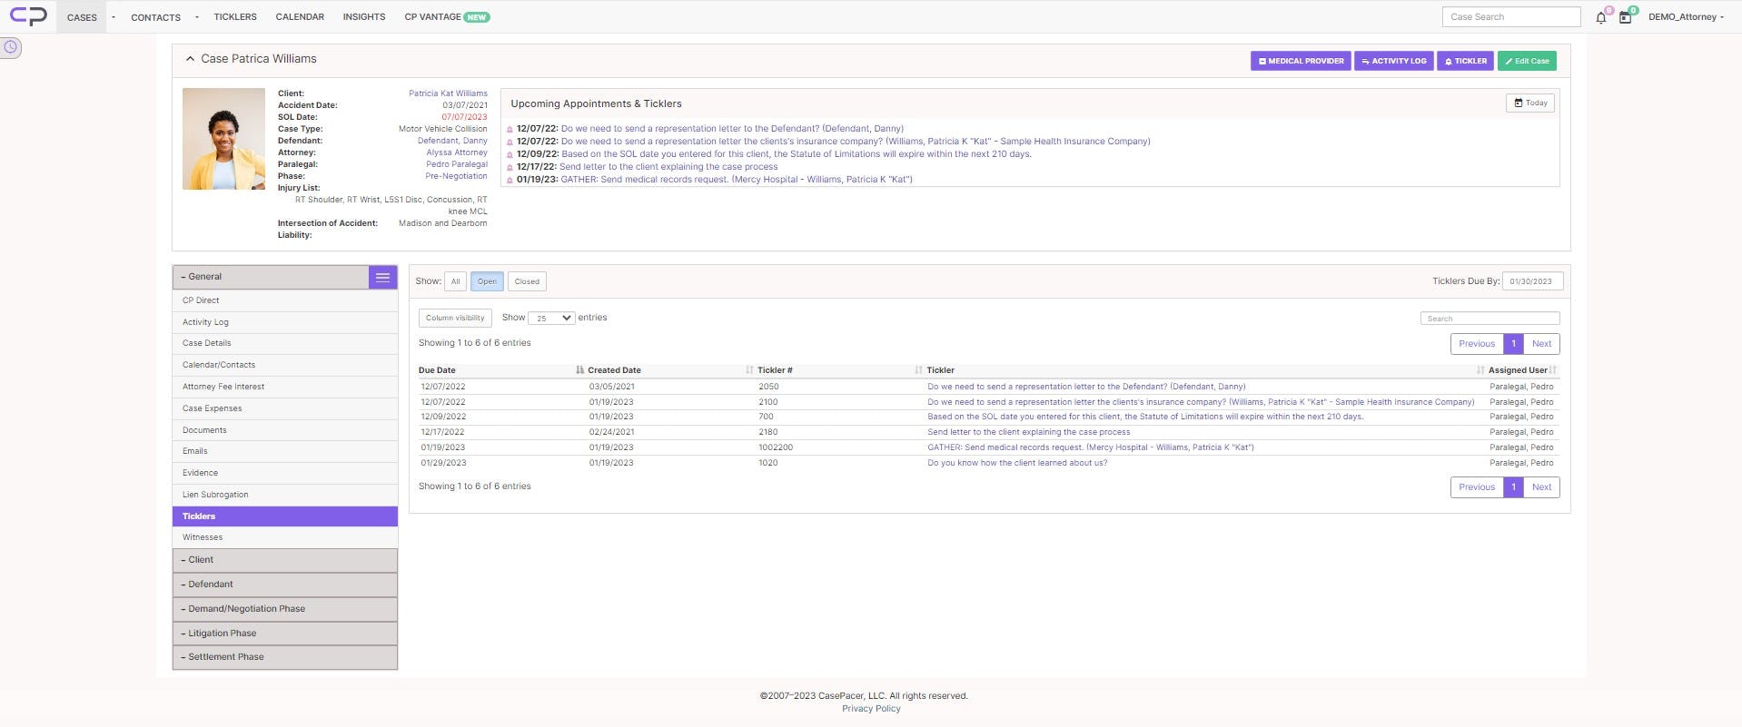The image size is (1742, 727).
Task: Open Case Expenses in sidebar
Action: coord(285,408)
